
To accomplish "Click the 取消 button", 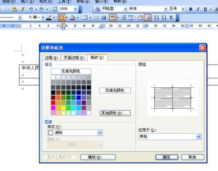I will click(193, 157).
